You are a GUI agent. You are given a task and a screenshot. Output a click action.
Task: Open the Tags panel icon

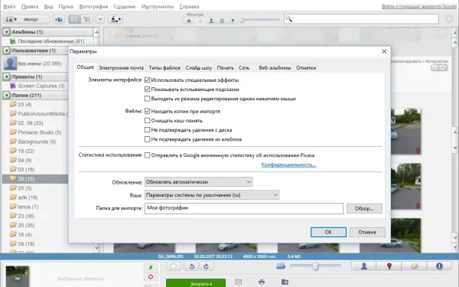coord(414,266)
